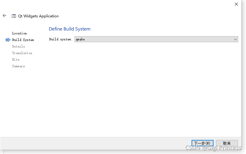This screenshot has width=246, height=154.
Task: Click the Qt Widgets Application wizard icon
Action: point(14,16)
